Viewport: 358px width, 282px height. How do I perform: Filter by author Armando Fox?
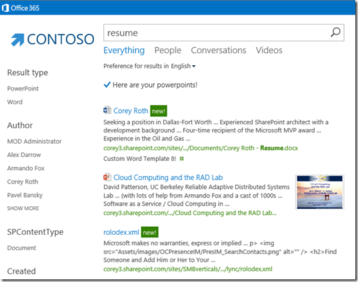click(26, 168)
